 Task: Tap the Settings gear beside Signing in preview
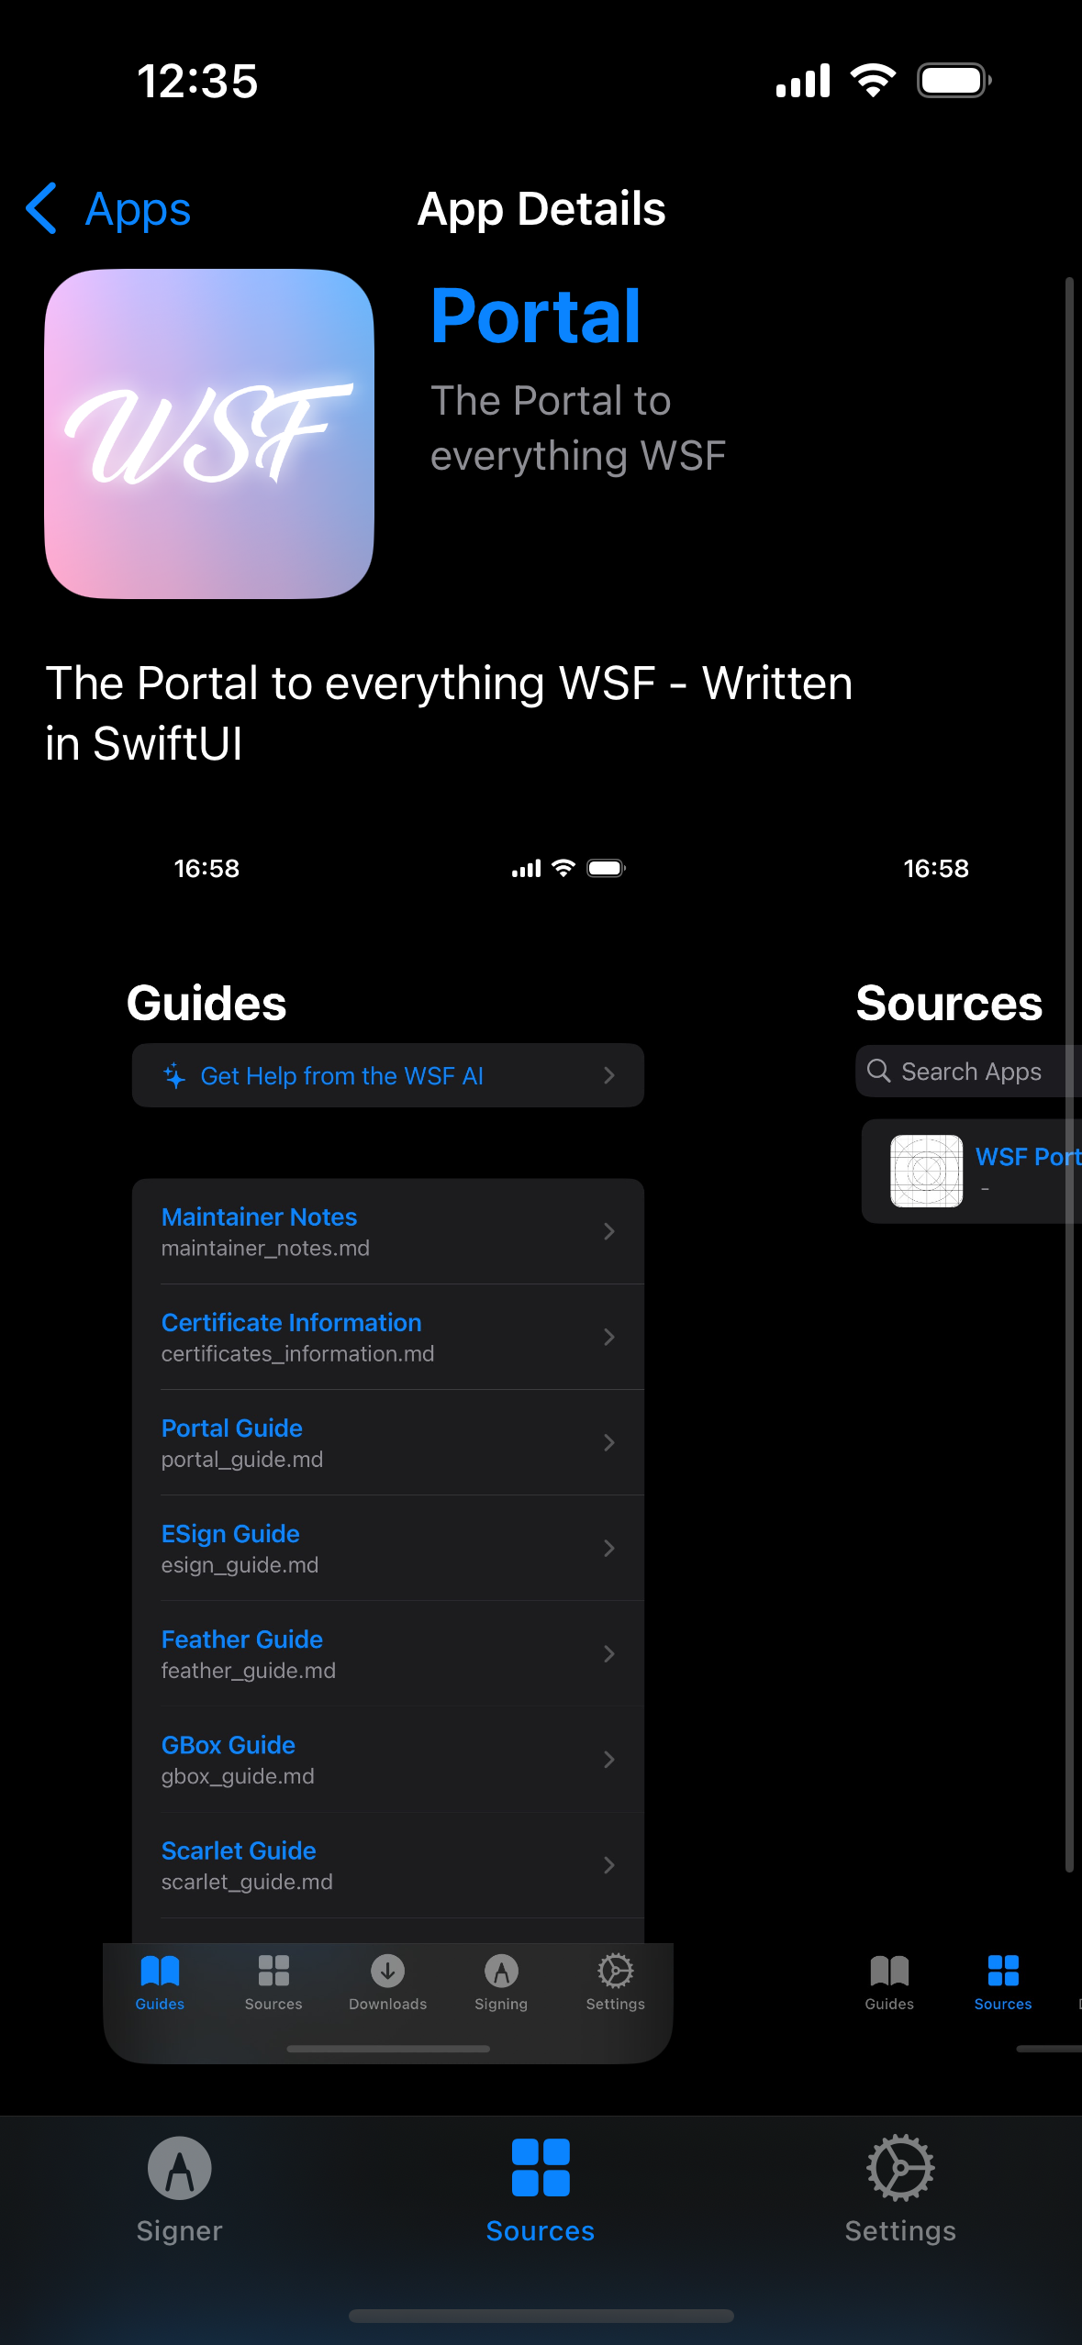coord(616,1971)
